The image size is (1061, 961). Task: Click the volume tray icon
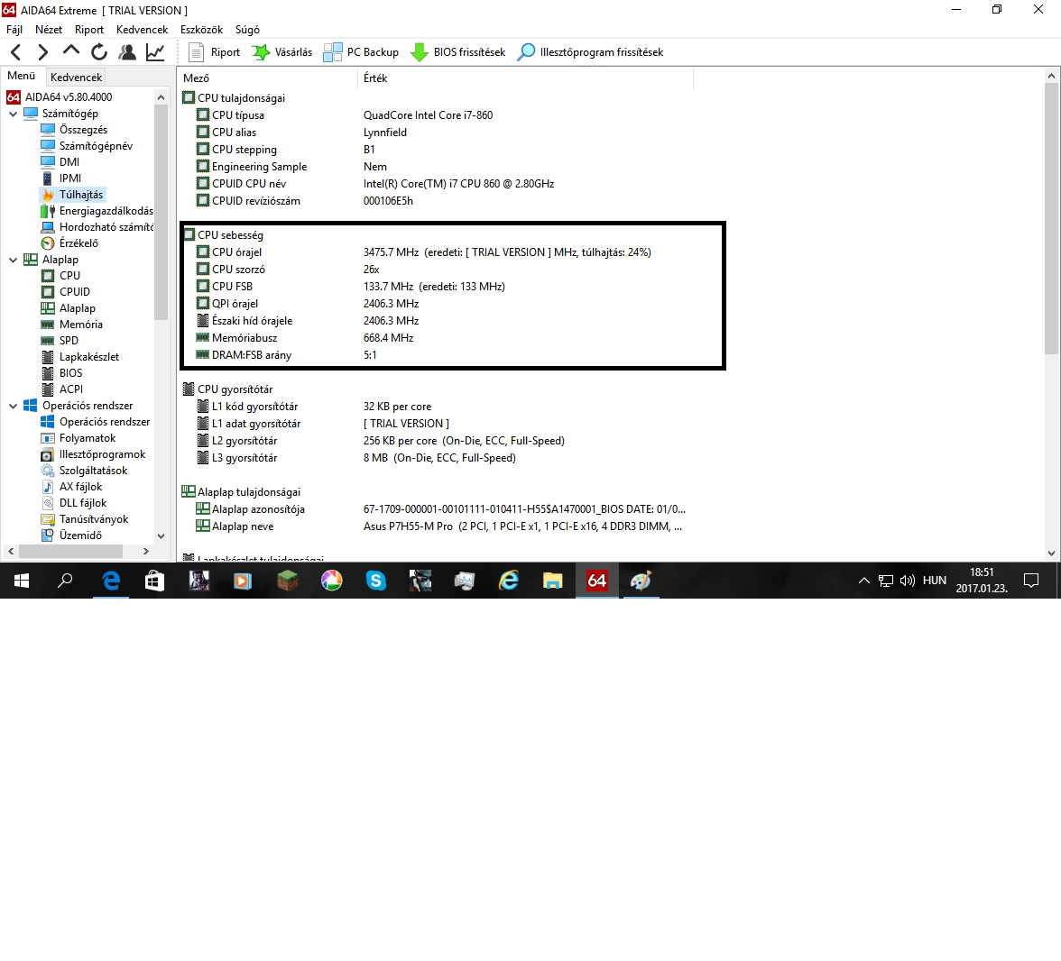coord(908,581)
